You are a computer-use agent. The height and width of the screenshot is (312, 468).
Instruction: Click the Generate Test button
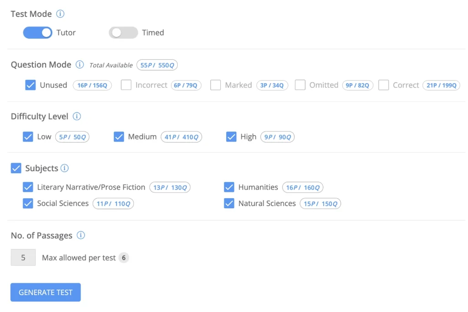tap(46, 292)
